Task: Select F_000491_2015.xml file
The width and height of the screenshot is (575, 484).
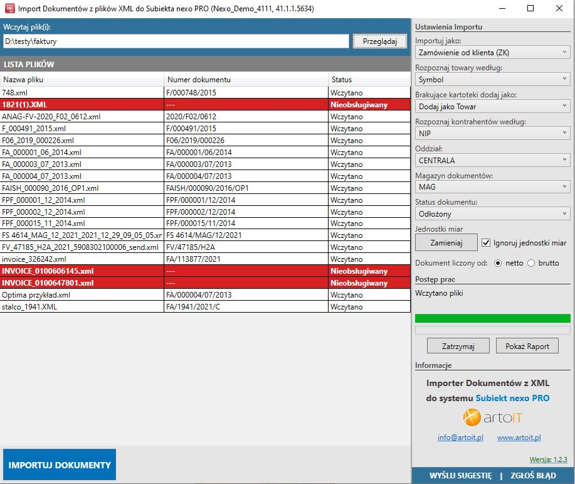Action: (205, 129)
